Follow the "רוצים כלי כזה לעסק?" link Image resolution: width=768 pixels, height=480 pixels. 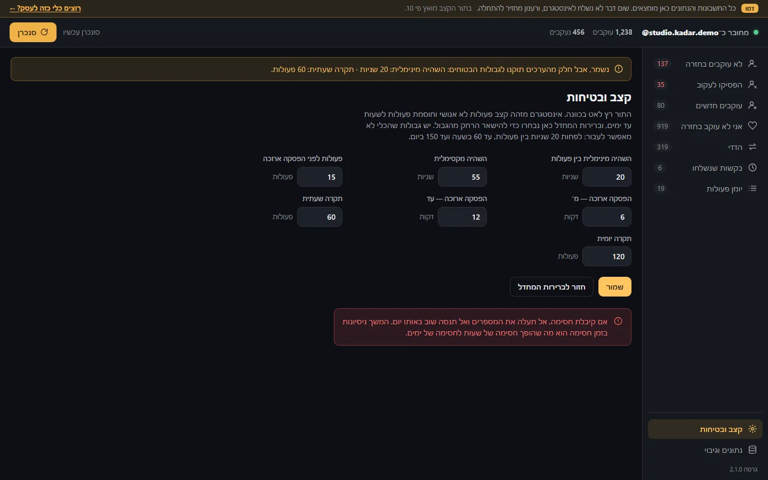[45, 9]
